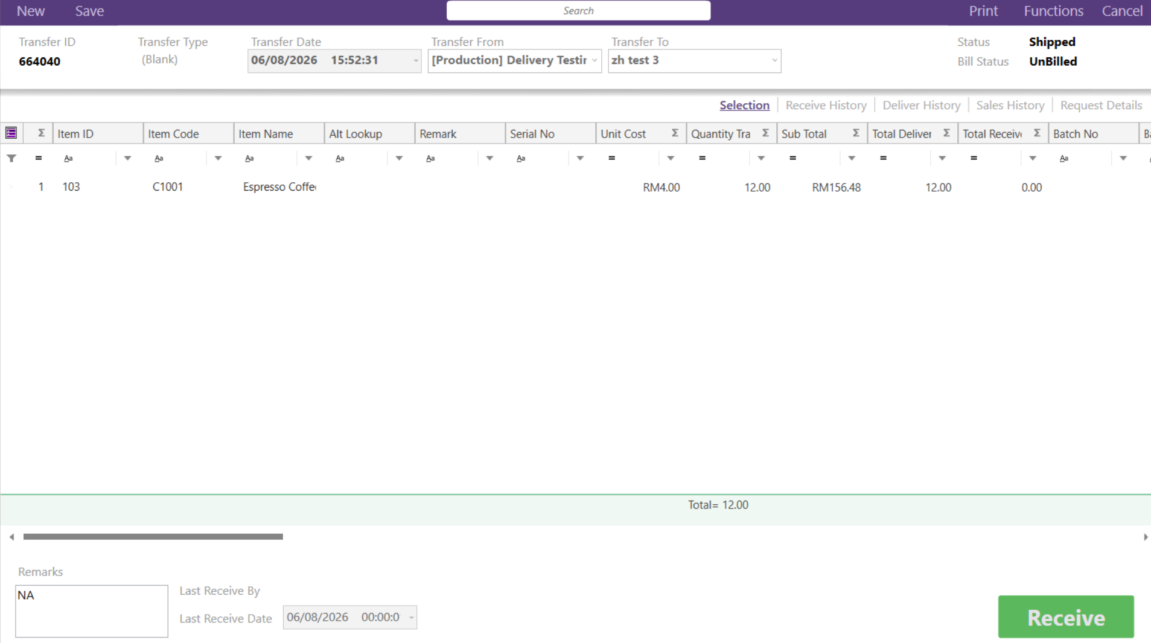Viewport: 1151px width, 643px height.
Task: Click the Batch No filter Aa operator icon
Action: pyautogui.click(x=1064, y=158)
